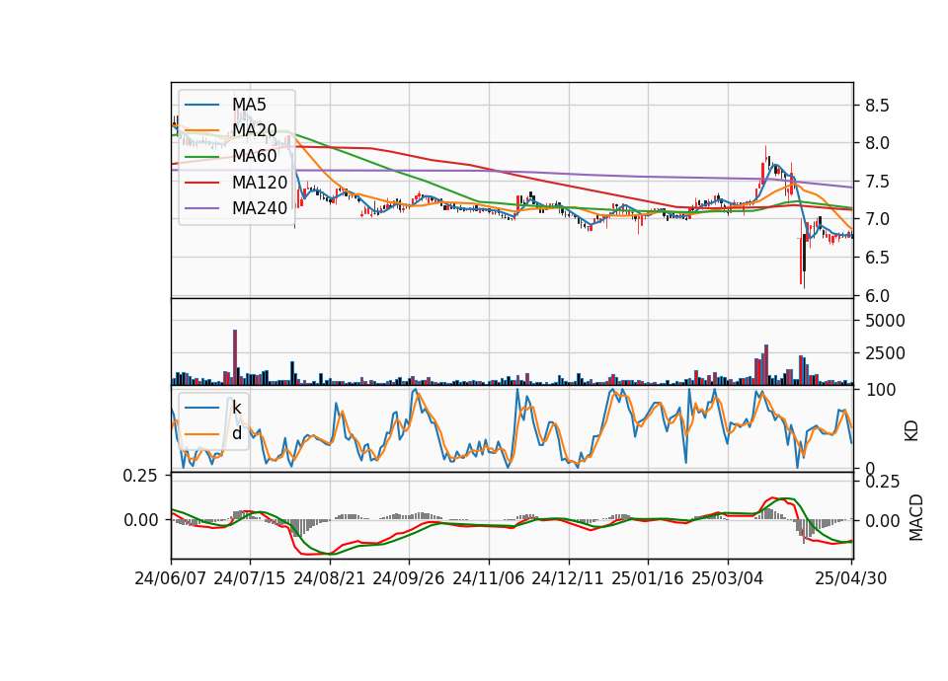Viewport: 948px width, 681px height.
Task: Click the right 0.00 MACD axis label
Action: 882,520
